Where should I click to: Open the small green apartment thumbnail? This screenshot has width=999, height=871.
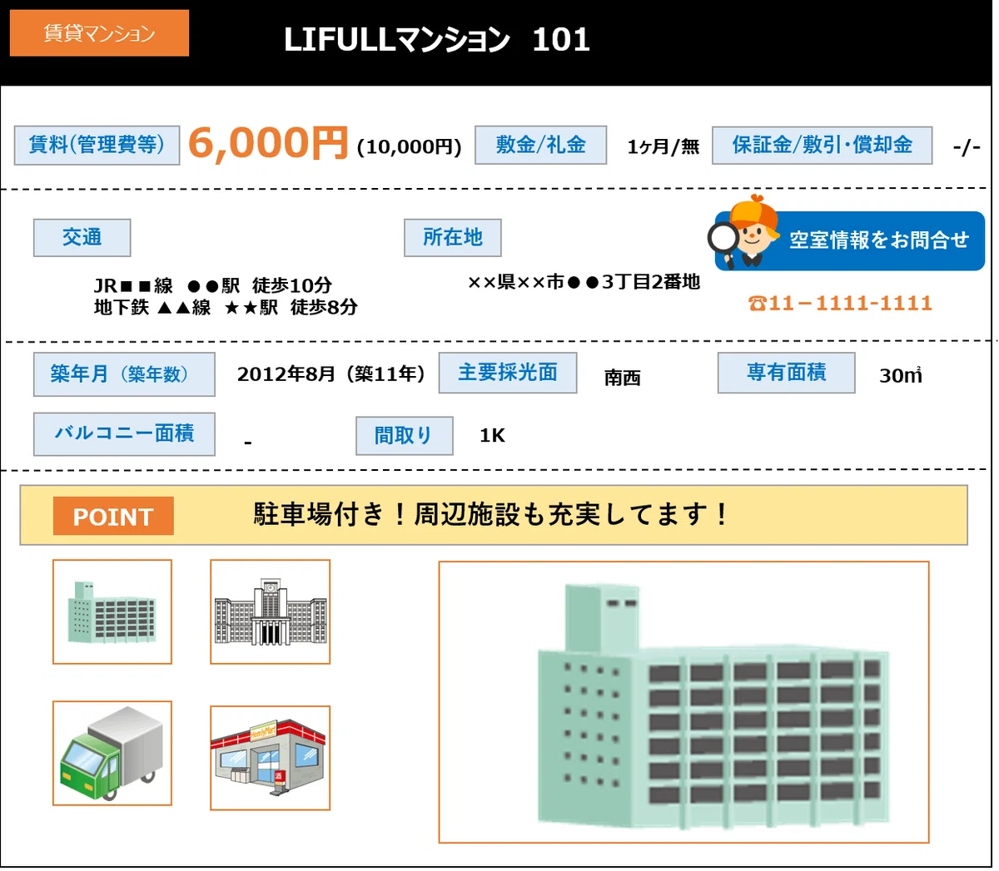pyautogui.click(x=112, y=611)
